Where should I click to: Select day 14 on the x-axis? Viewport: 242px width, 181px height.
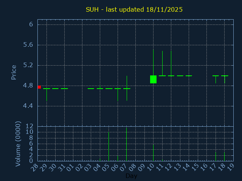pos(186,167)
